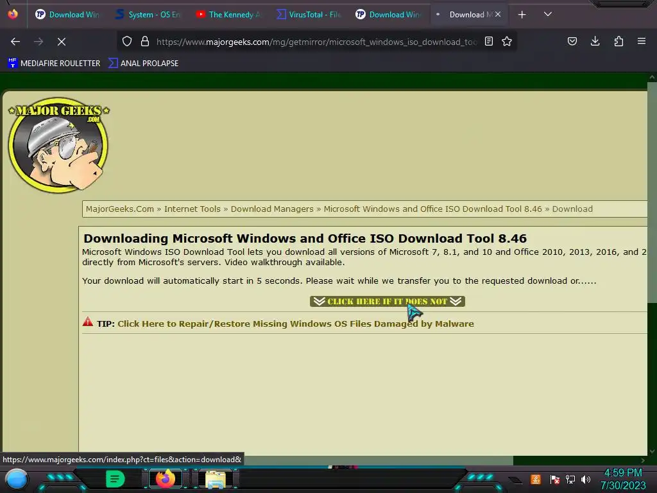Stop loading the page
This screenshot has width=657, height=493.
coord(61,42)
